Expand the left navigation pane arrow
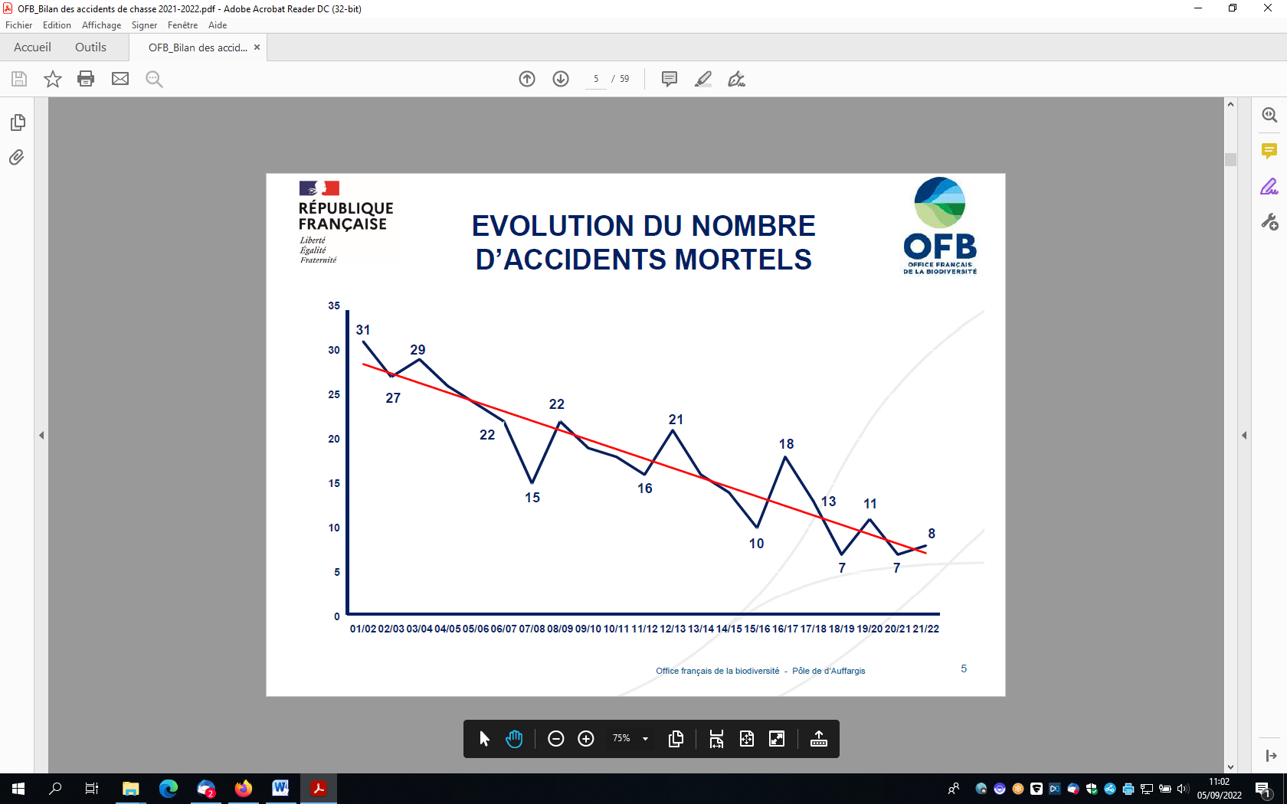Viewport: 1287px width, 804px height. 41,435
